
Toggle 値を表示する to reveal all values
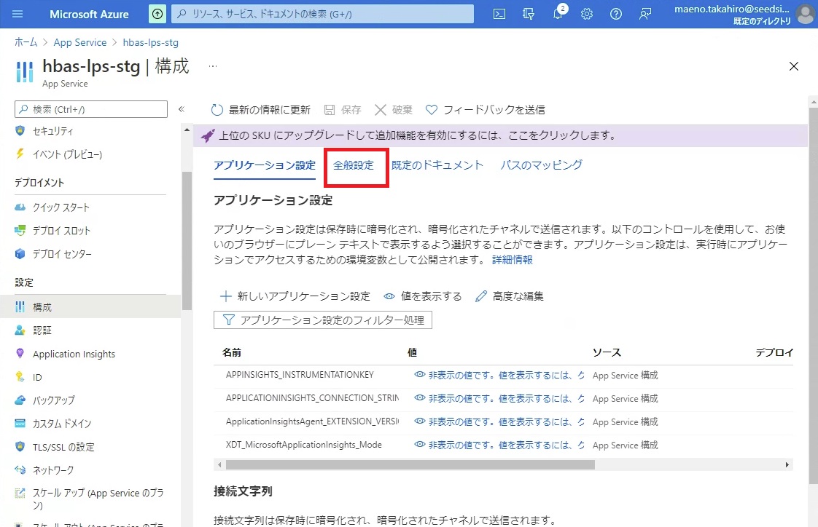(423, 296)
